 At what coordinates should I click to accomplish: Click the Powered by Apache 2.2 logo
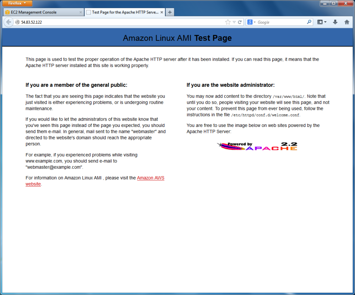coord(257,146)
